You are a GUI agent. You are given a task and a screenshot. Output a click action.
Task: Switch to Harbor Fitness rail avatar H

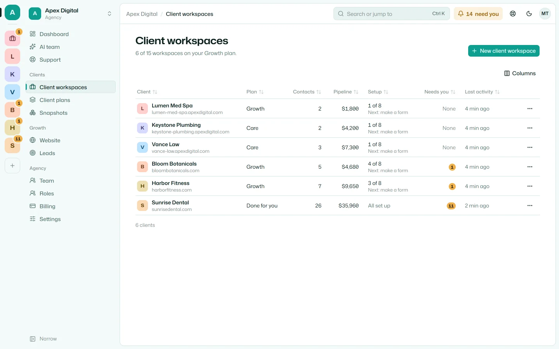click(12, 128)
